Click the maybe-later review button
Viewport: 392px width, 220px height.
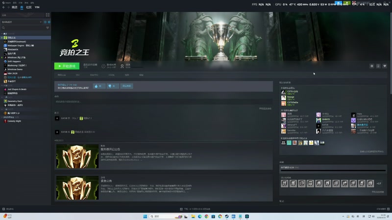pos(126,86)
